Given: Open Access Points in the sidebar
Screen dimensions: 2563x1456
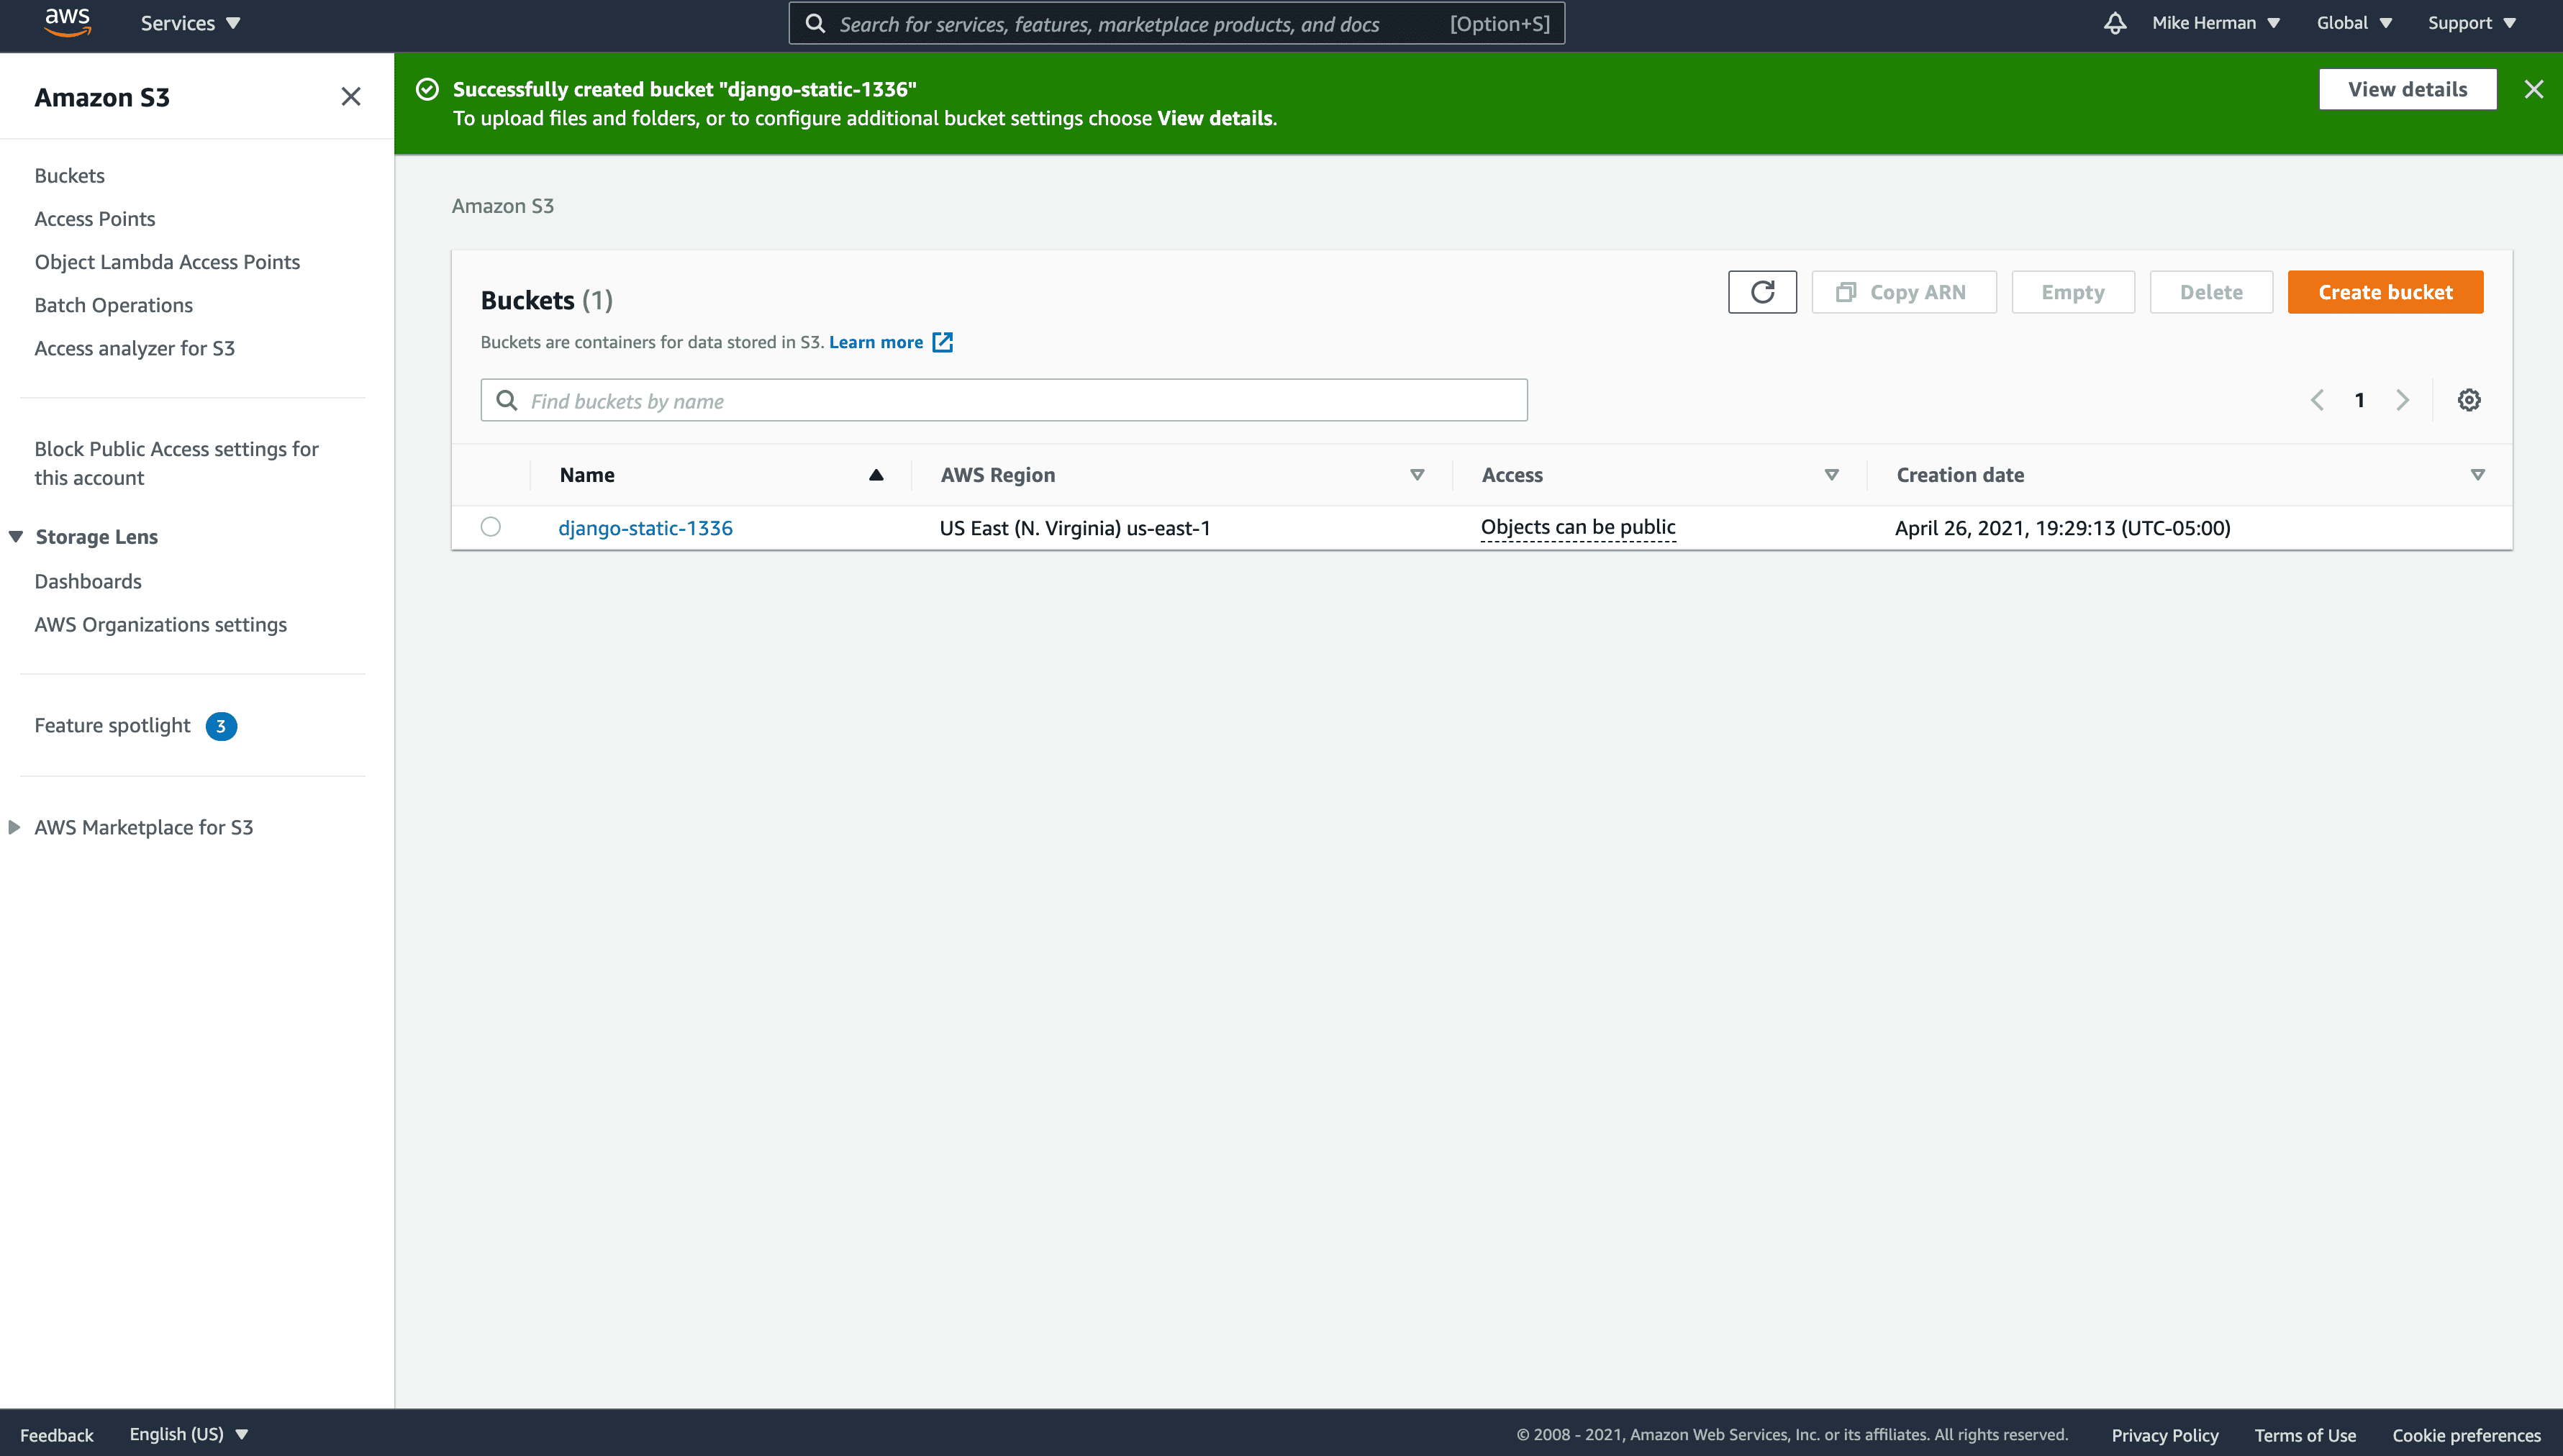Looking at the screenshot, I should (x=95, y=219).
